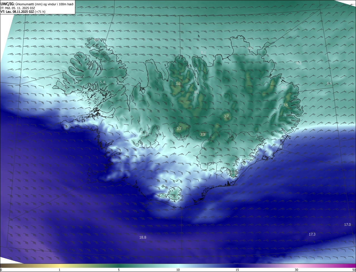Viewport: 356px width, 272px height.
Task: Click the 10 label on the color scale
Action: pos(178,270)
